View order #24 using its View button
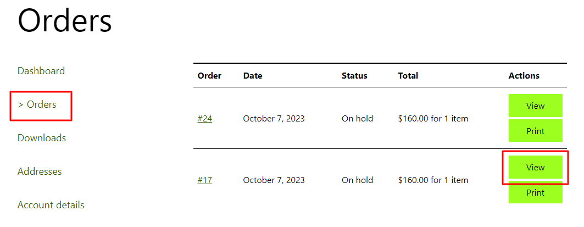 click(x=535, y=106)
